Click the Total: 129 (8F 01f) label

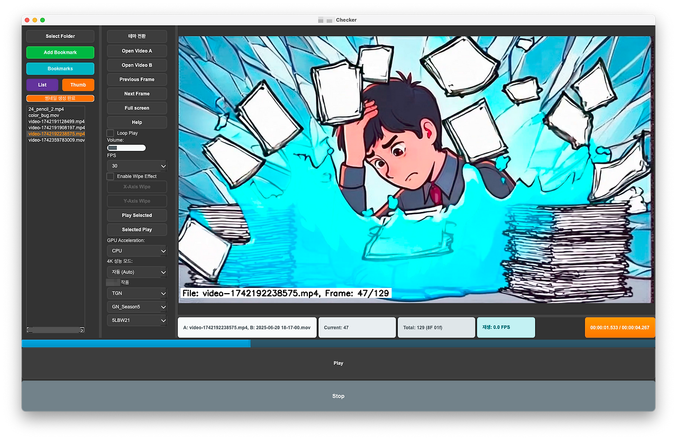click(x=436, y=327)
